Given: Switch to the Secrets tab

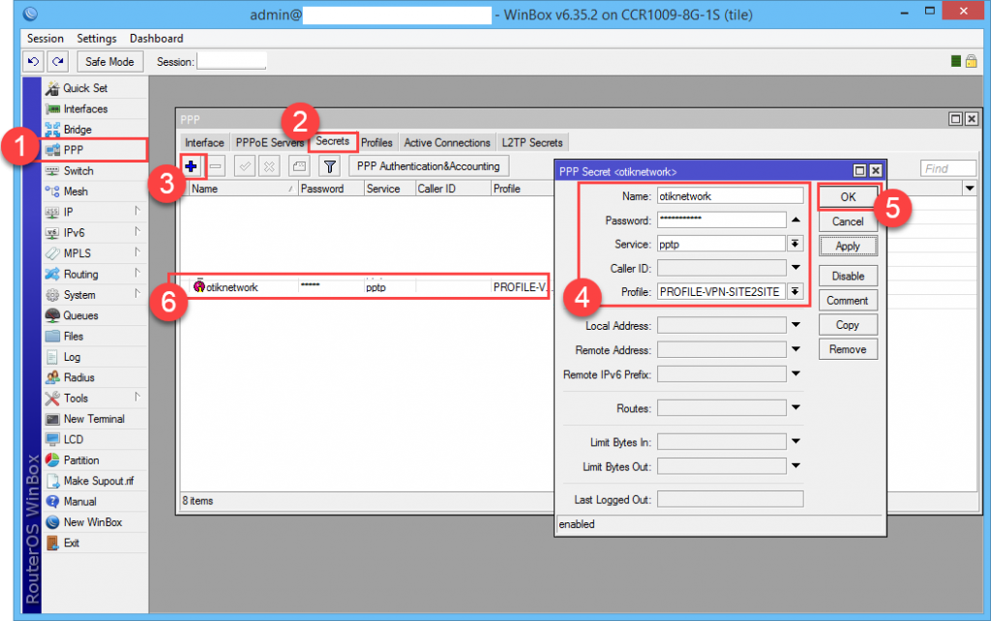Looking at the screenshot, I should 333,141.
